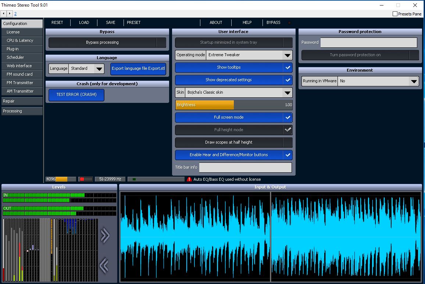Click the red clipping indicator in status bar
425x284 pixels.
pyautogui.click(x=86, y=179)
